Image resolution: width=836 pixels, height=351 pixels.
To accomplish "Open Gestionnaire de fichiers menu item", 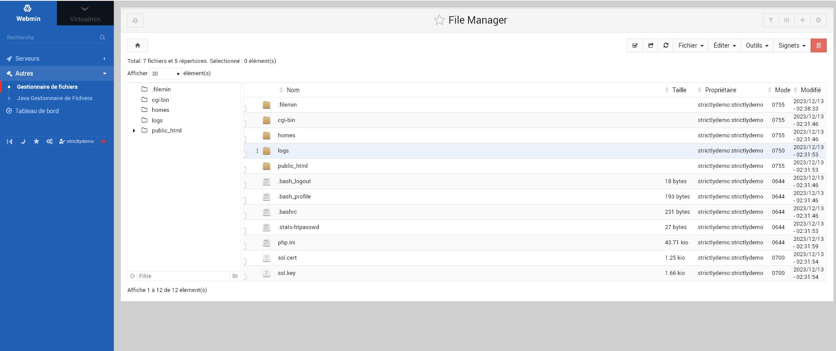I will tap(47, 87).
